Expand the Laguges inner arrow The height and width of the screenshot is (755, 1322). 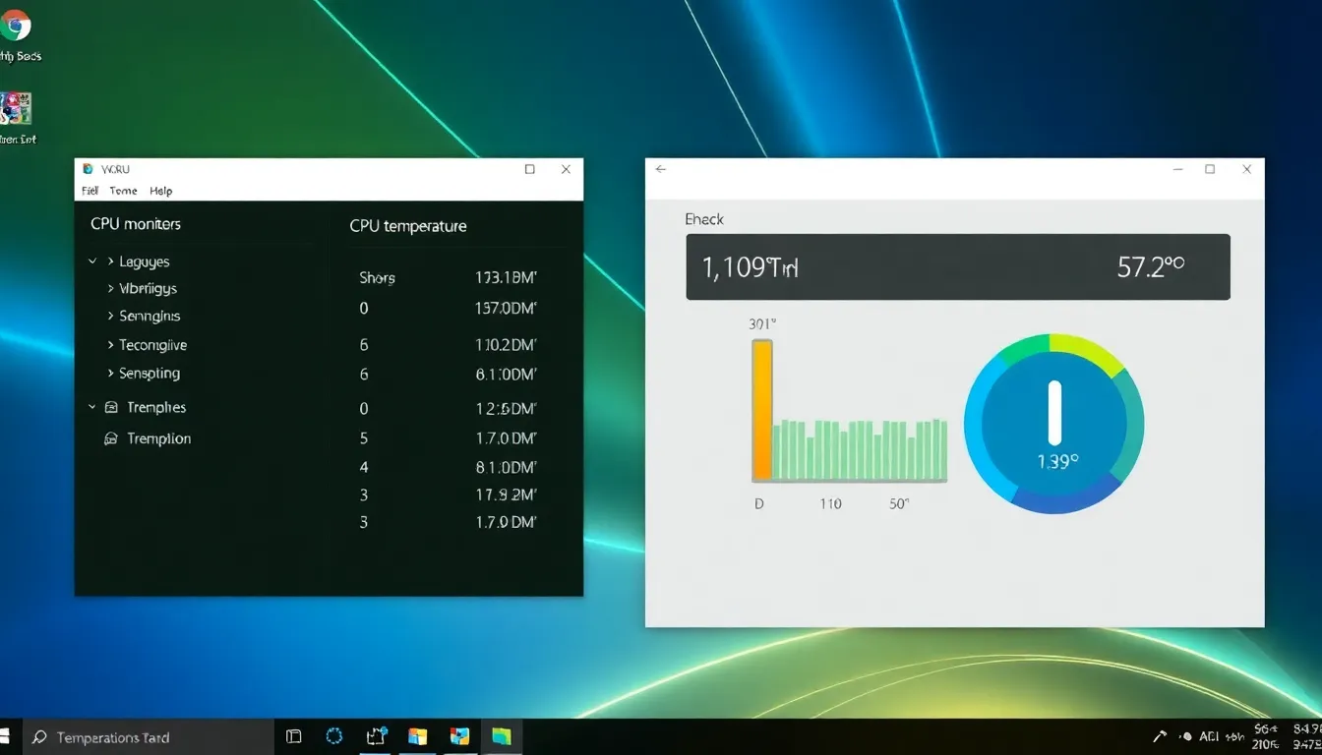(110, 261)
